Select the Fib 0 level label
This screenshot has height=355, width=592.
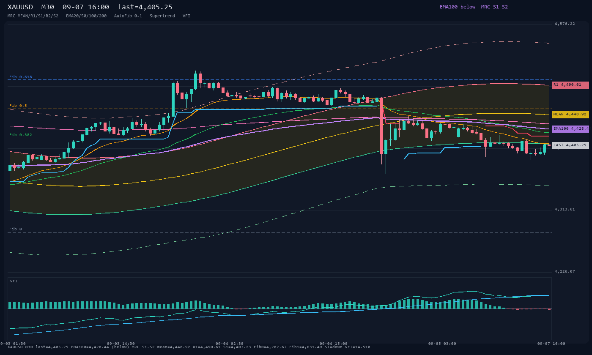16,229
